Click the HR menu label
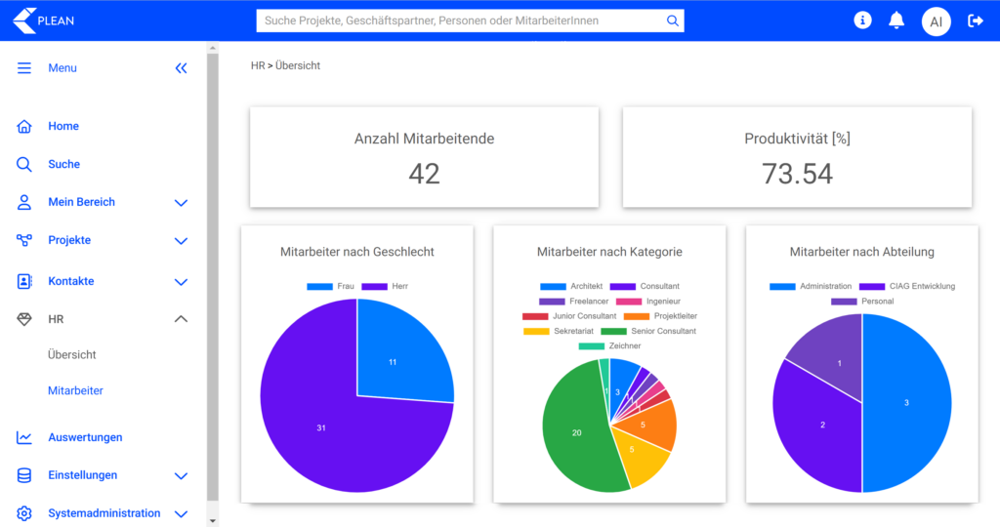 point(56,319)
